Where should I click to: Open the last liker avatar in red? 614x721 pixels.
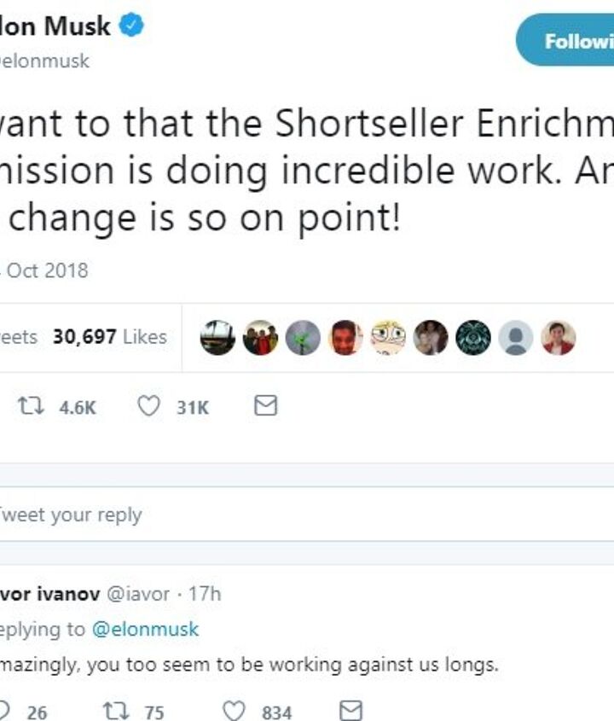click(x=559, y=338)
